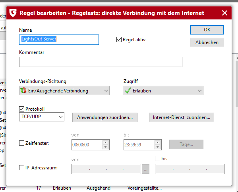The height and width of the screenshot is (192, 238).
Task: Click the 'Internet-Dienst zuordnen...' button
Action: coord(182,117)
